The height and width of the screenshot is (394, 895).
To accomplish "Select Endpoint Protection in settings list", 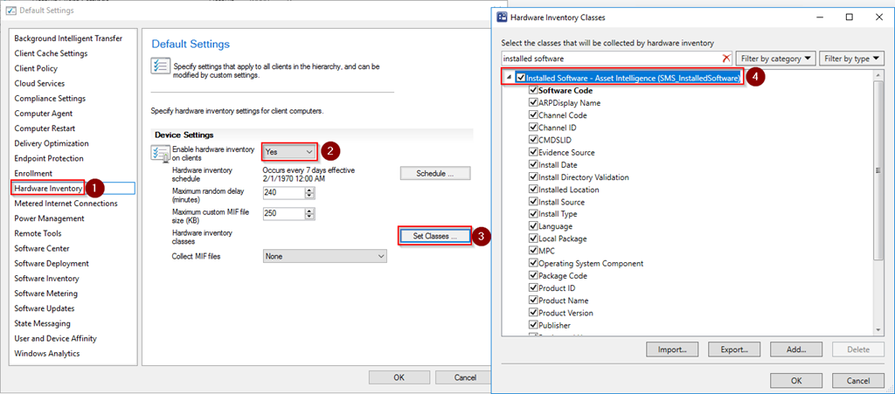I will (x=49, y=158).
